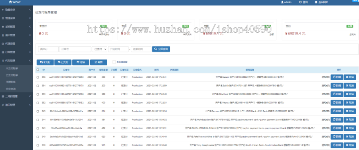Check the box for row ID 340
This screenshot has width=359, height=150.
[x=37, y=137]
